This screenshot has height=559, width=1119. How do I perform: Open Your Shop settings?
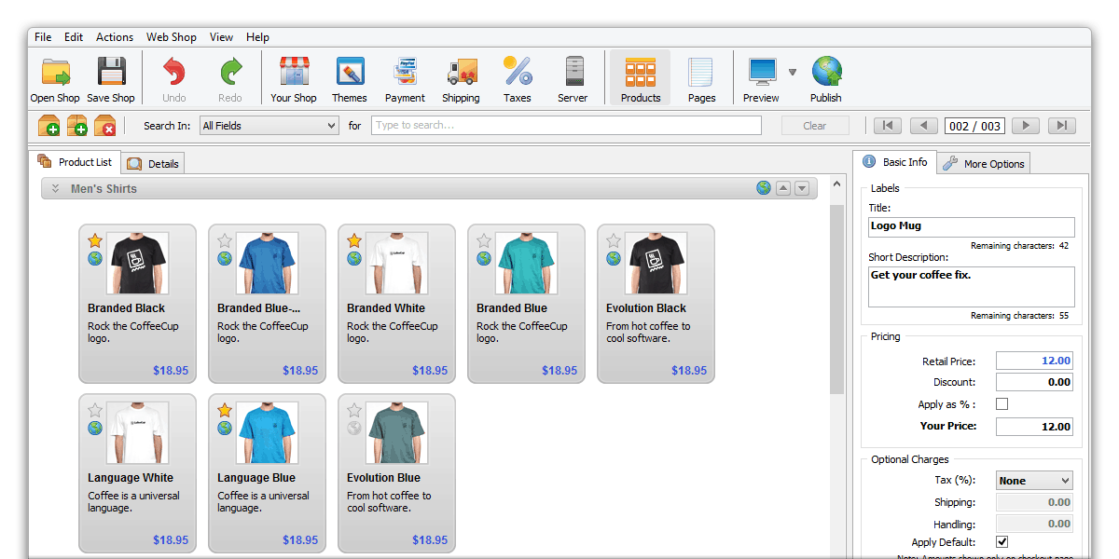click(294, 78)
